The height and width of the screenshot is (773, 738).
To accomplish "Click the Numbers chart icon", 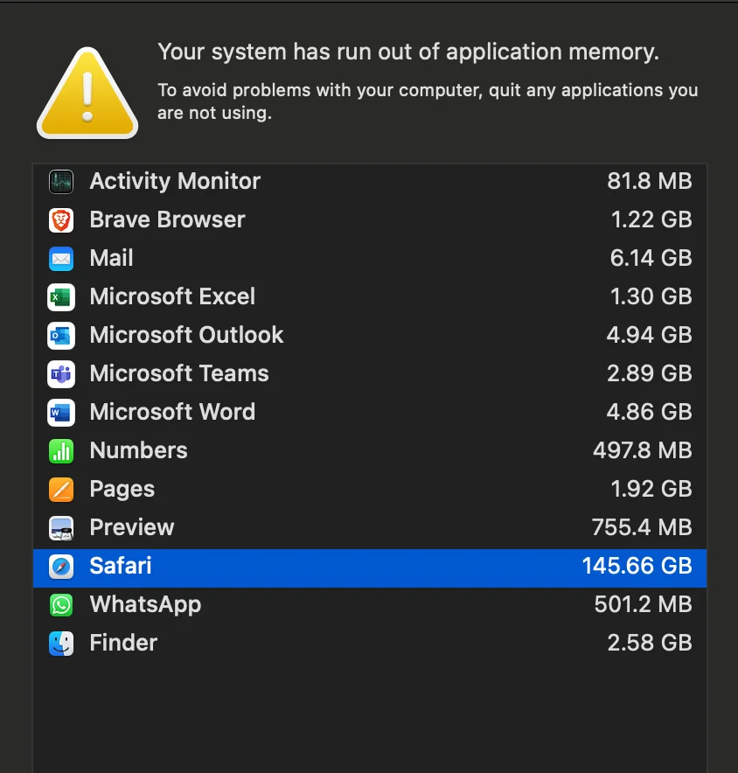I will click(x=61, y=450).
